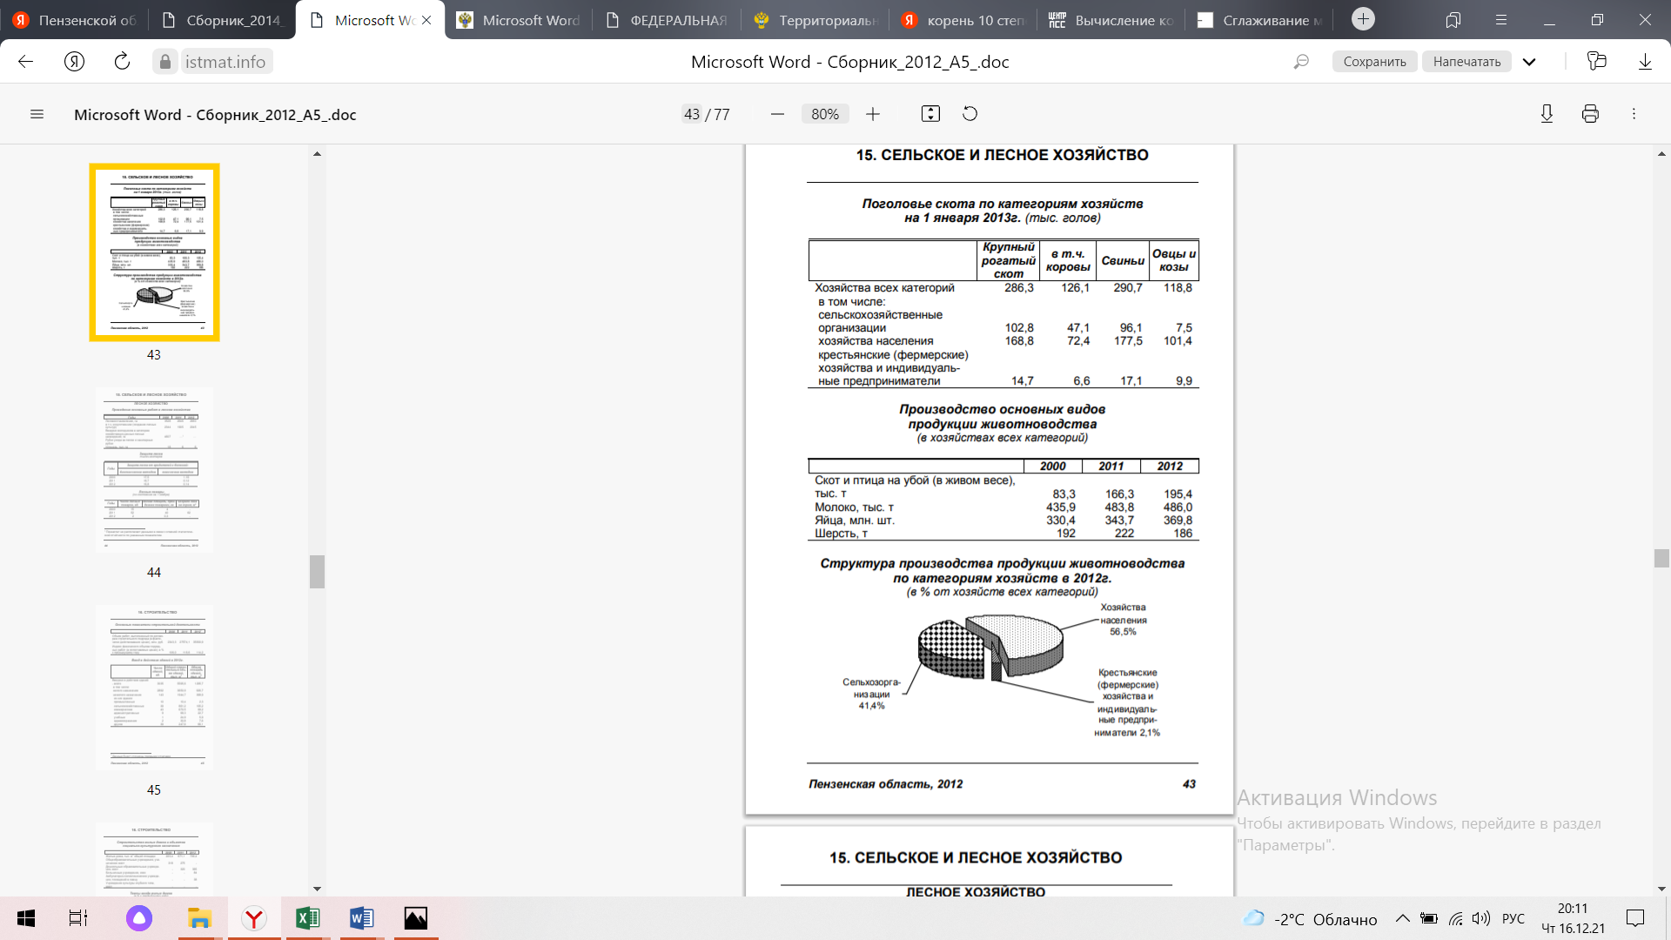1671x940 pixels.
Task: Open a new browser tab
Action: click(x=1363, y=19)
